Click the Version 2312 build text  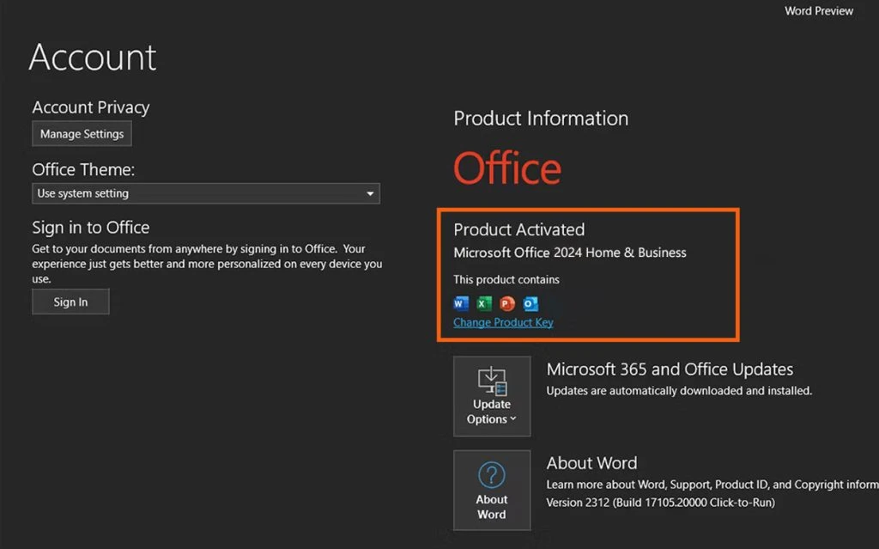pos(660,503)
